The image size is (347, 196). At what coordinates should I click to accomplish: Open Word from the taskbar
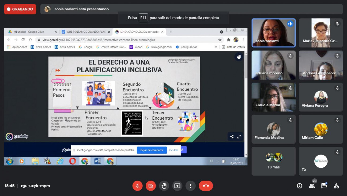(x=97, y=161)
